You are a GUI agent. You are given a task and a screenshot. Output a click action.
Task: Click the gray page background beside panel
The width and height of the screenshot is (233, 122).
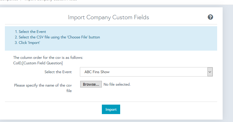[x=228, y=61]
